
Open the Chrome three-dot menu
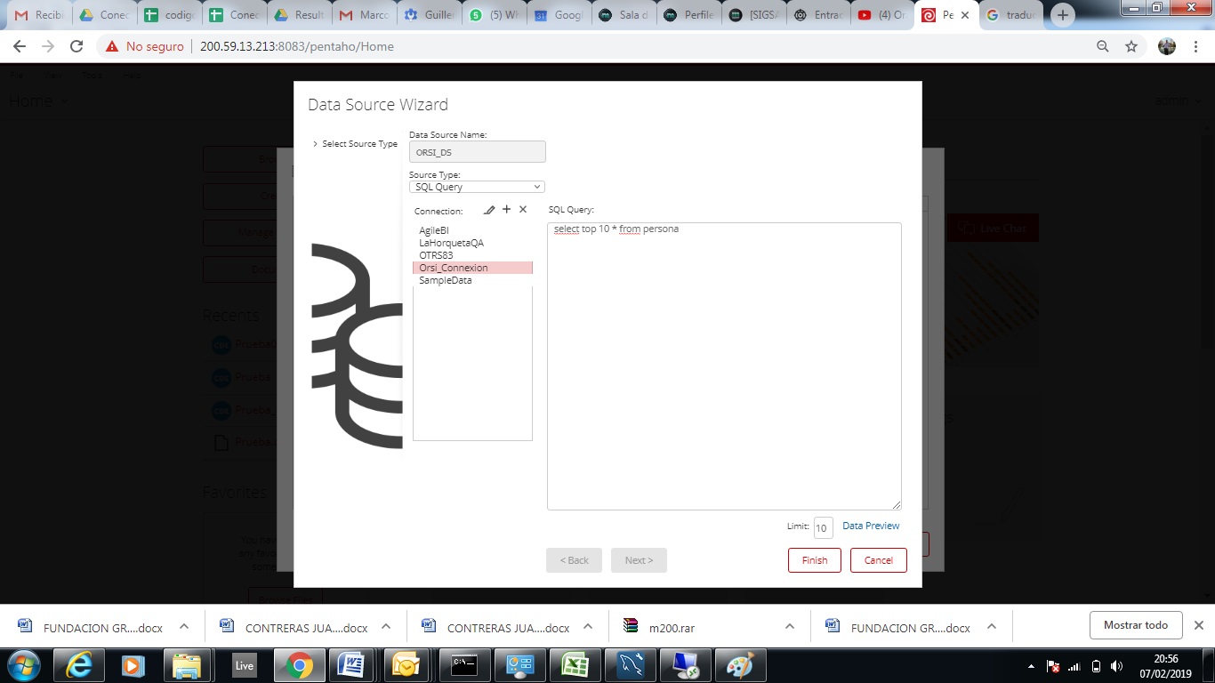click(x=1196, y=46)
